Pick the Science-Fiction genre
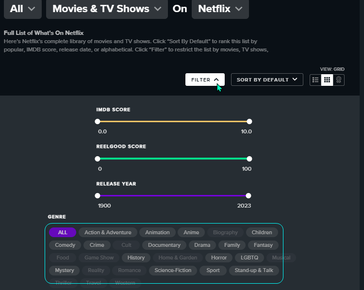The height and width of the screenshot is (290, 364). [173, 270]
